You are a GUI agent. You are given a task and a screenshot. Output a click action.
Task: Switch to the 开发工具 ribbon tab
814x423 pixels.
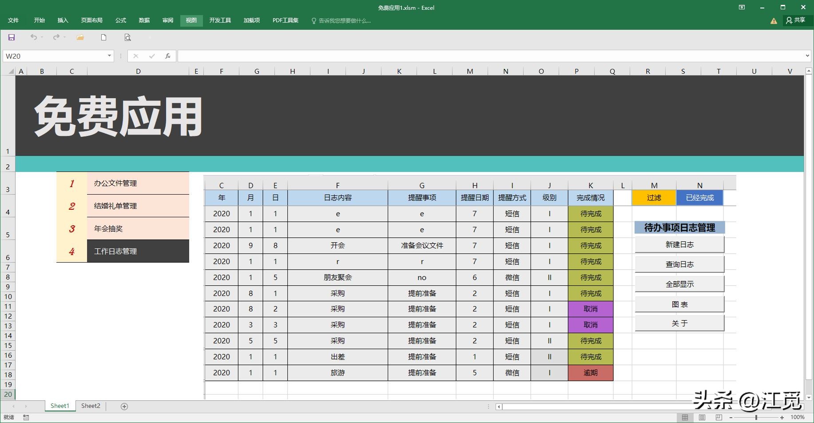tap(220, 20)
